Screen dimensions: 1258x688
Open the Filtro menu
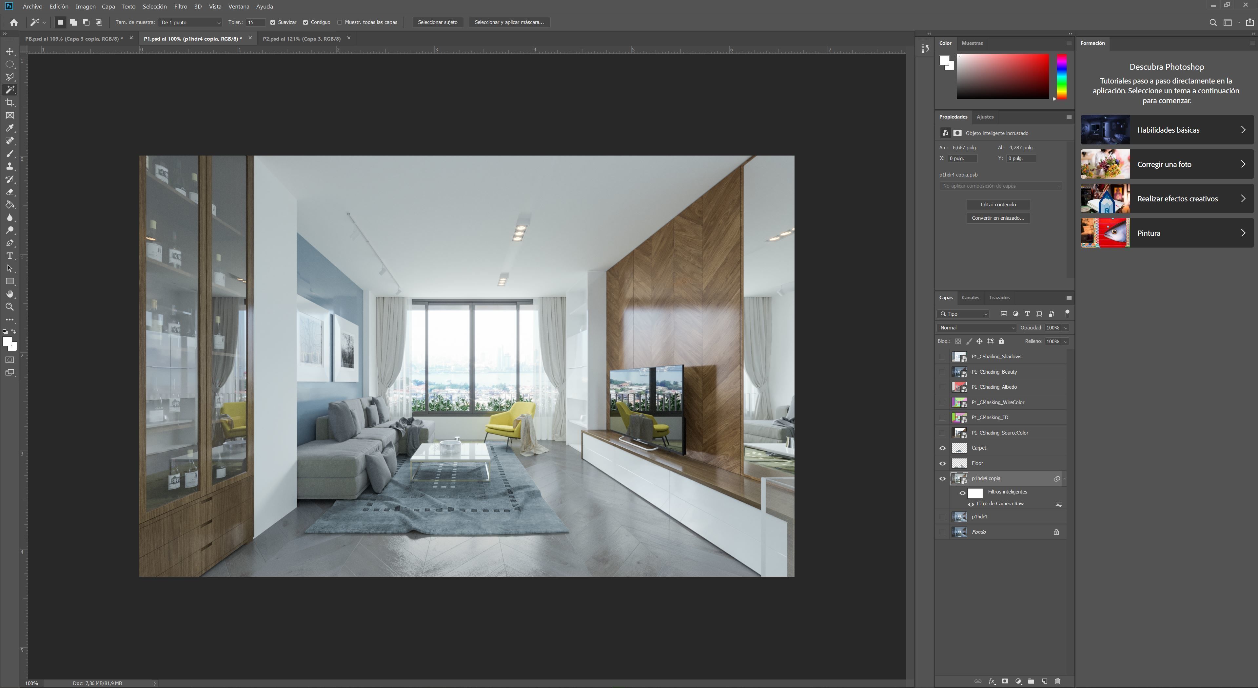click(x=180, y=6)
